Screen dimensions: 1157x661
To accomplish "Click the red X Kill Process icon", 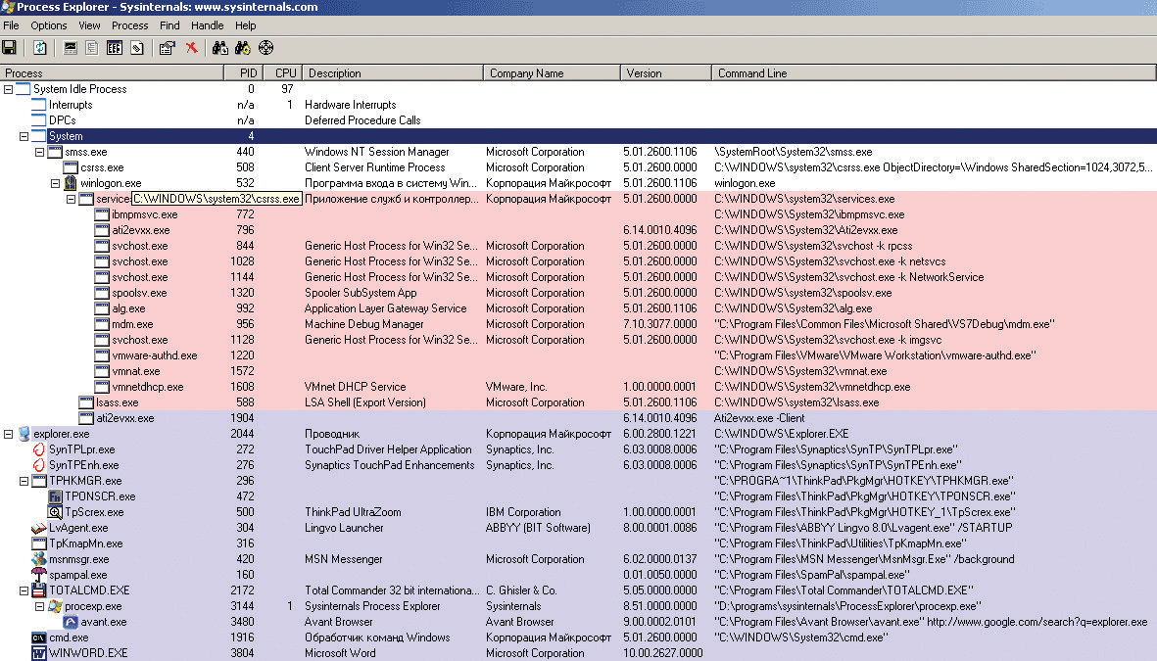I will (191, 48).
